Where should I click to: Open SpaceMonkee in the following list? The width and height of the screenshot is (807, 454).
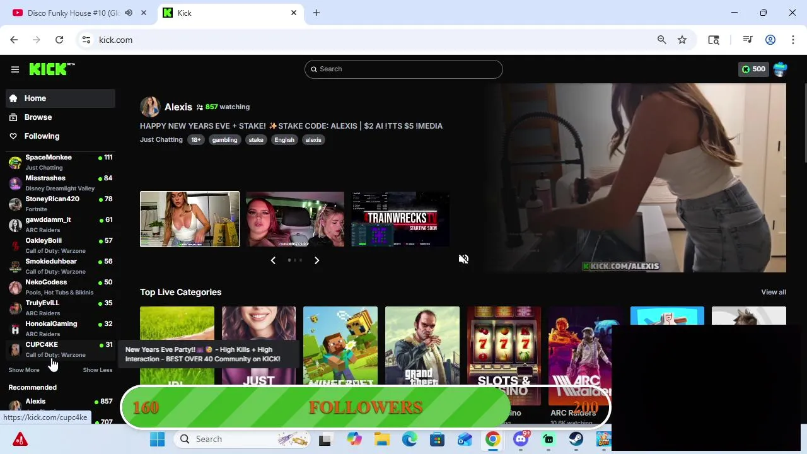pos(61,162)
